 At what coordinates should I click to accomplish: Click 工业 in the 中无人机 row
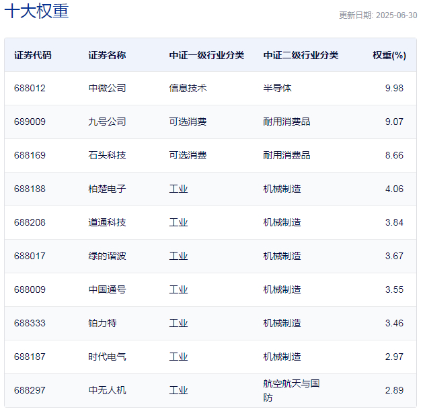tap(178, 390)
